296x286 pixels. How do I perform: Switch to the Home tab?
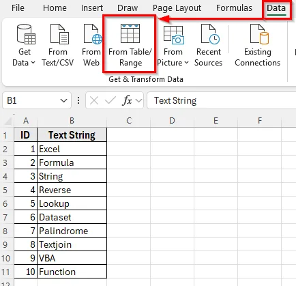point(55,8)
